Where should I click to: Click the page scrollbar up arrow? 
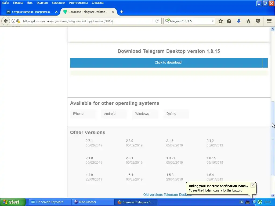click(x=273, y=29)
